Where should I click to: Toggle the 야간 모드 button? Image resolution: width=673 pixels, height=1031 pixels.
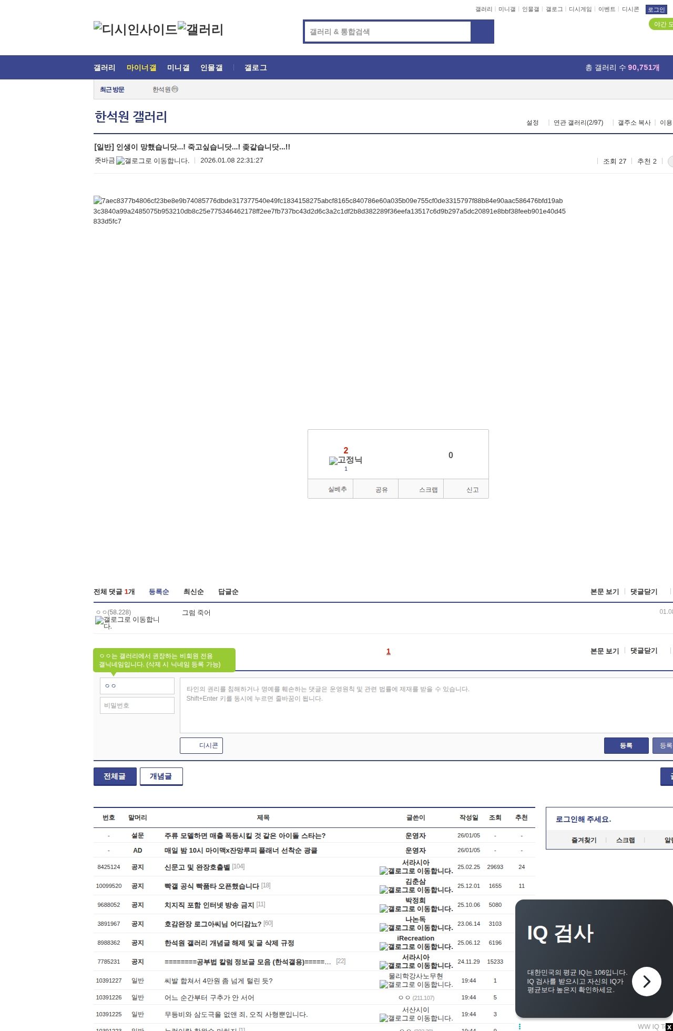coord(661,24)
